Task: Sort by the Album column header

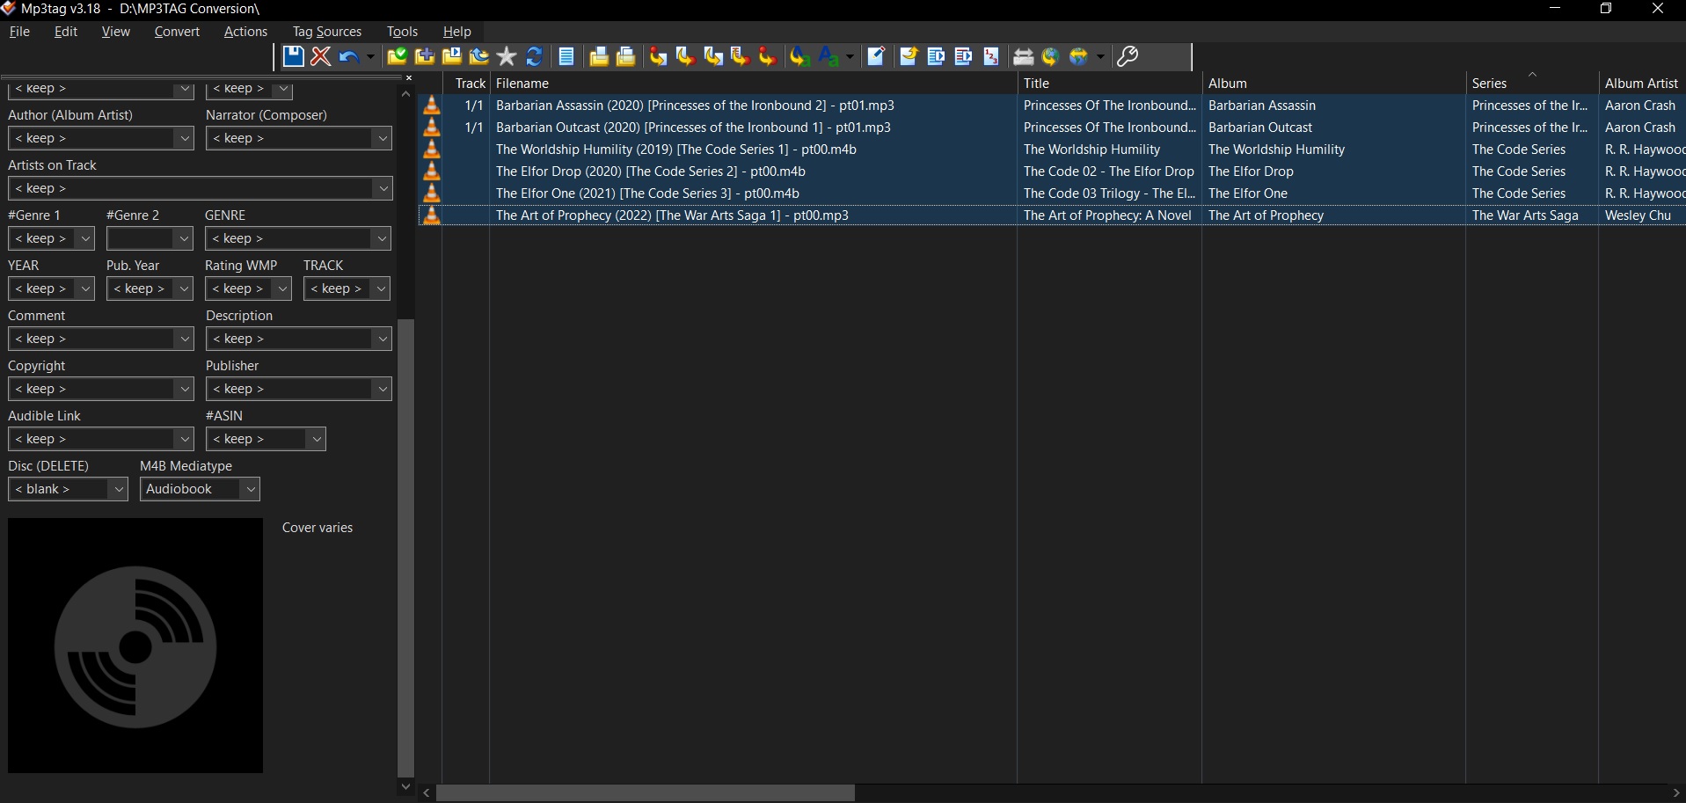Action: (1333, 84)
